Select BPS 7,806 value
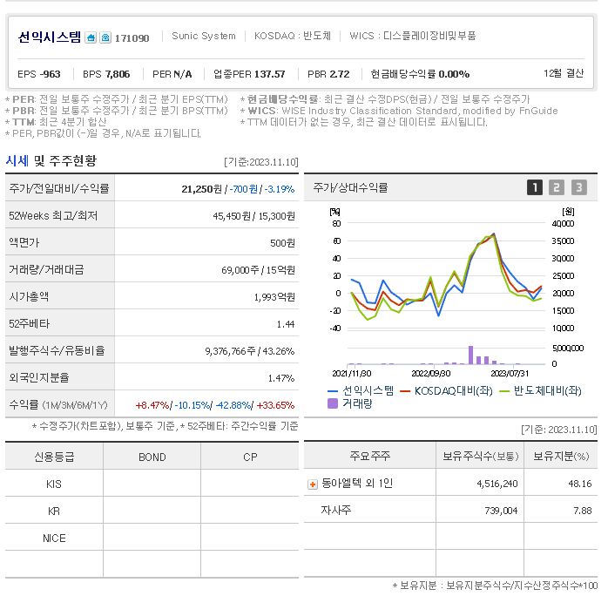 click(106, 74)
